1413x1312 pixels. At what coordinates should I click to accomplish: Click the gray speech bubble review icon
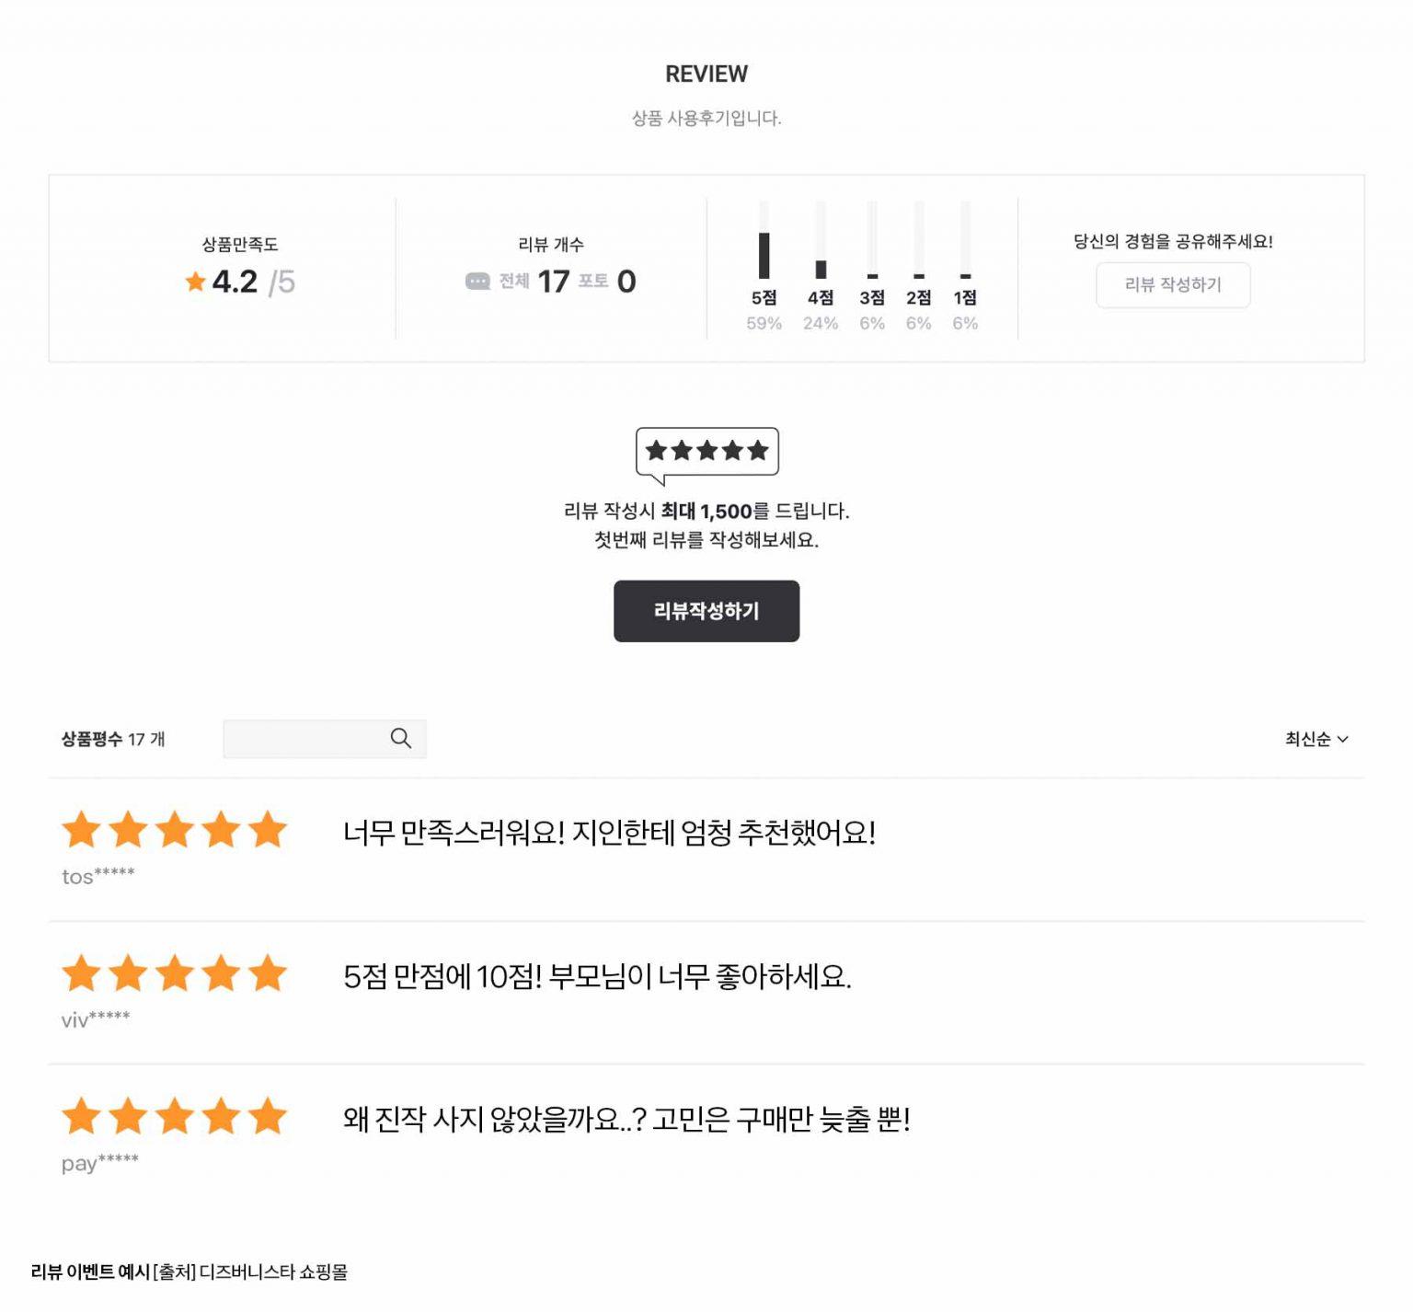click(477, 282)
